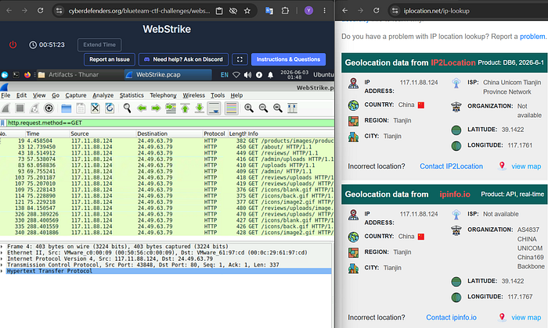The image size is (548, 328).
Task: Select packet 73 GET /admin/uploads row
Action: tap(167, 159)
